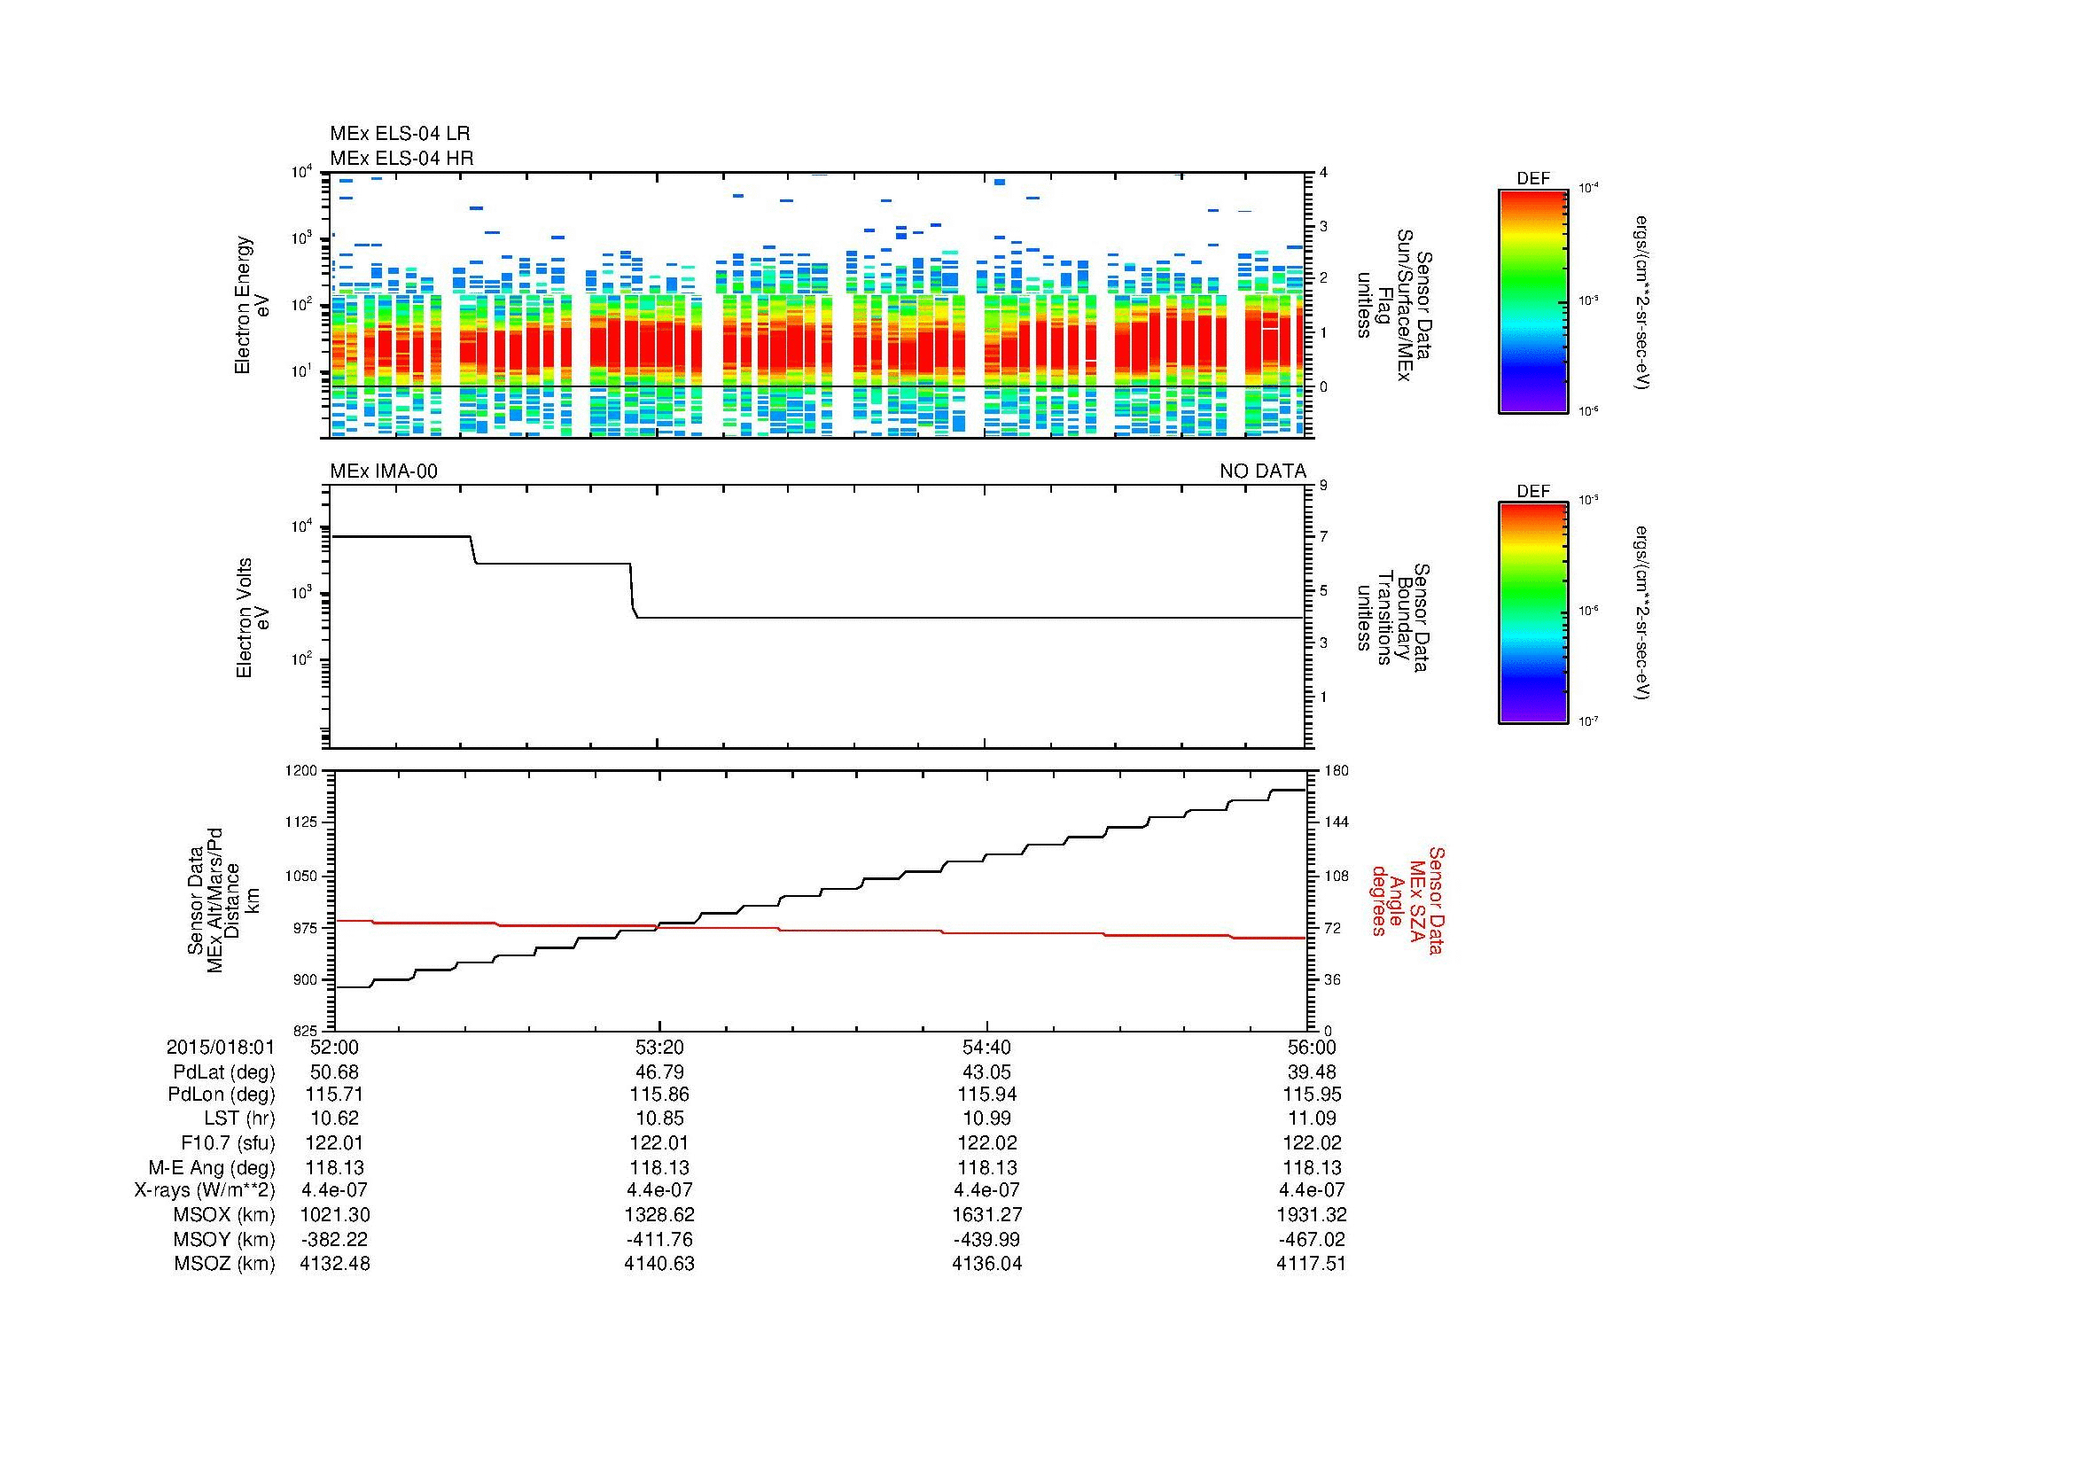Click the 'M-E Ang (deg)' row label
The image size is (2073, 1465).
(x=211, y=1168)
